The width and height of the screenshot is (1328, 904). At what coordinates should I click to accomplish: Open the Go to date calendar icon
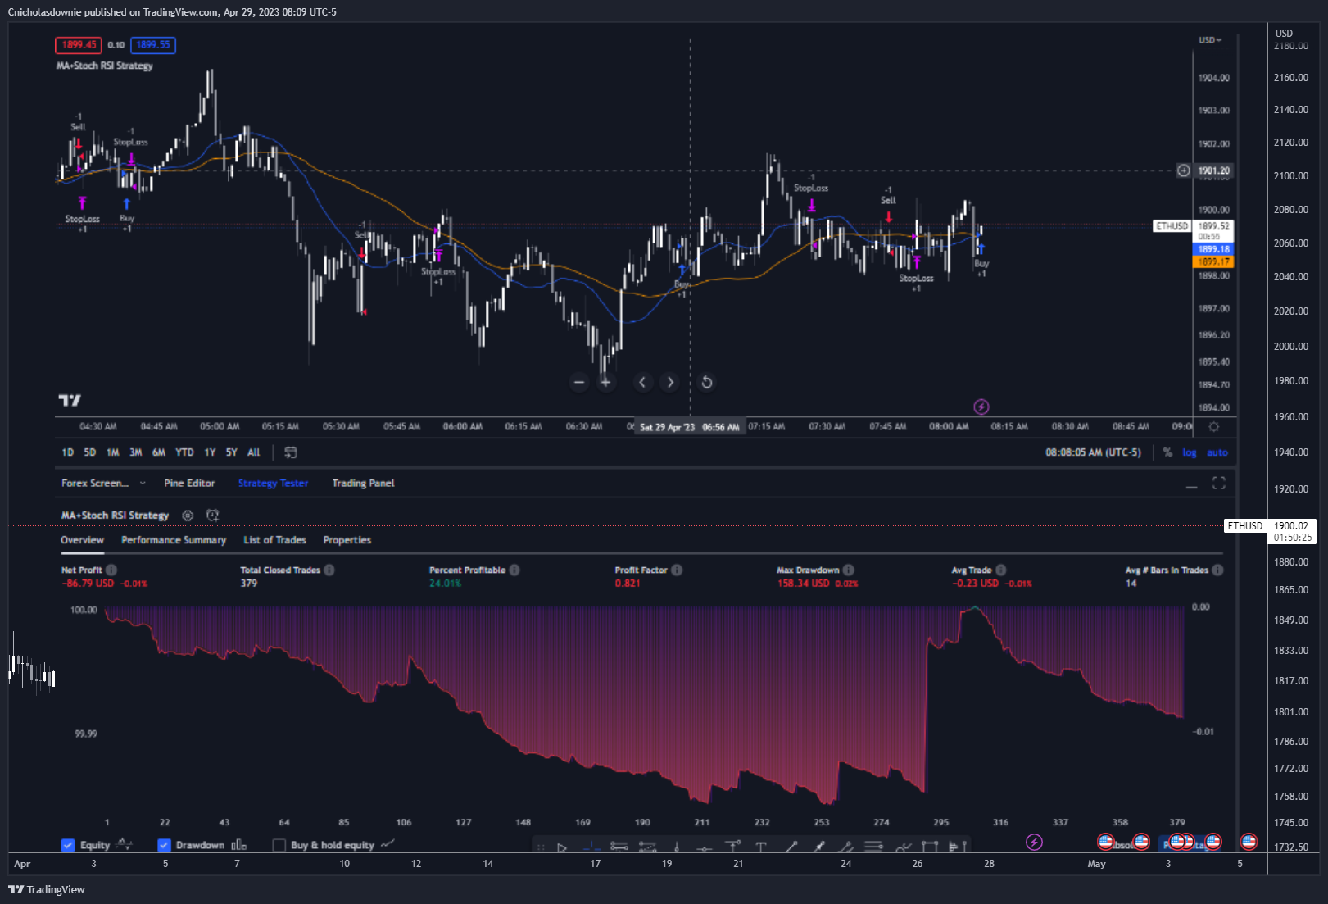pyautogui.click(x=291, y=452)
